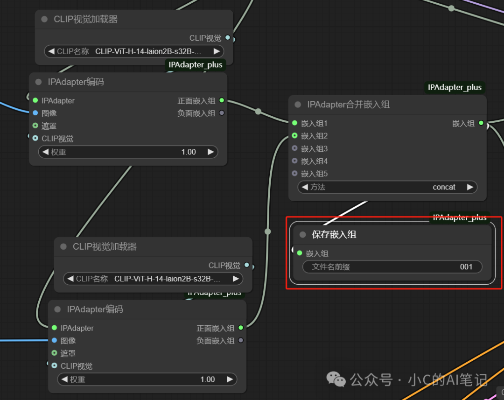The image size is (504, 400).
Task: Click 权重 1.00 value on lower IPAdapter编码
Action: coord(208,379)
